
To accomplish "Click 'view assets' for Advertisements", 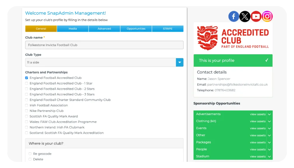I will pos(258,114).
